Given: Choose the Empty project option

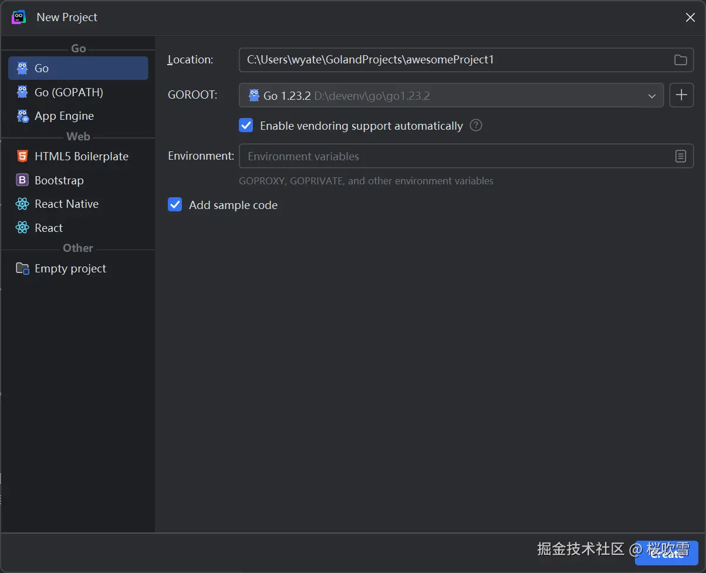Looking at the screenshot, I should 78,268.
